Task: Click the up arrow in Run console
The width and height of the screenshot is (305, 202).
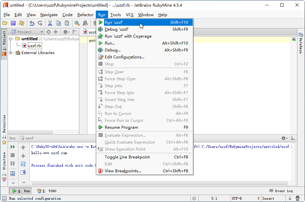Action: click(23, 148)
